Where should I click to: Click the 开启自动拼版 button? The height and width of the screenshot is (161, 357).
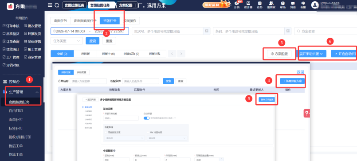tap(344, 54)
